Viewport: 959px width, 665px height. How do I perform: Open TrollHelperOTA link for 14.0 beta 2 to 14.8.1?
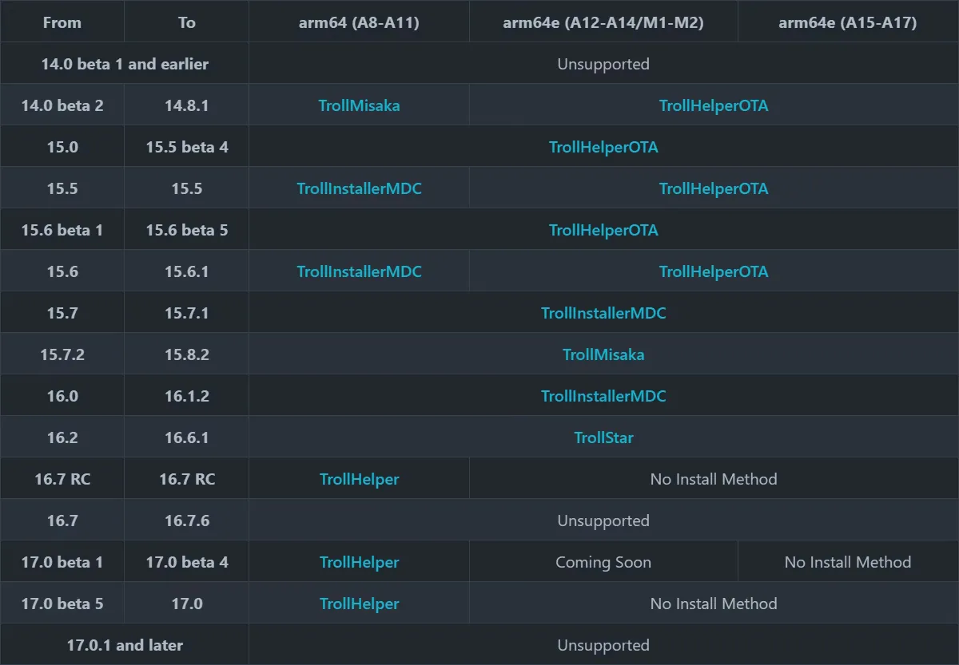click(713, 105)
